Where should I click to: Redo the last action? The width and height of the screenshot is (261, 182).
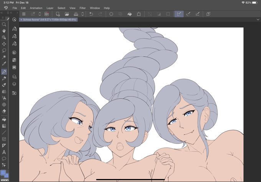(x=100, y=14)
